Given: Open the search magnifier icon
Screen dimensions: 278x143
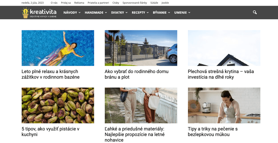Looking at the screenshot, I should tap(255, 12).
